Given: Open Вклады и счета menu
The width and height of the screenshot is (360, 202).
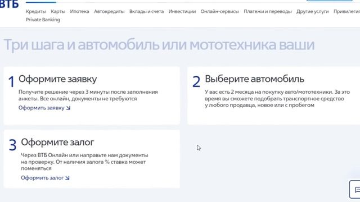Looking at the screenshot, I should point(146,11).
